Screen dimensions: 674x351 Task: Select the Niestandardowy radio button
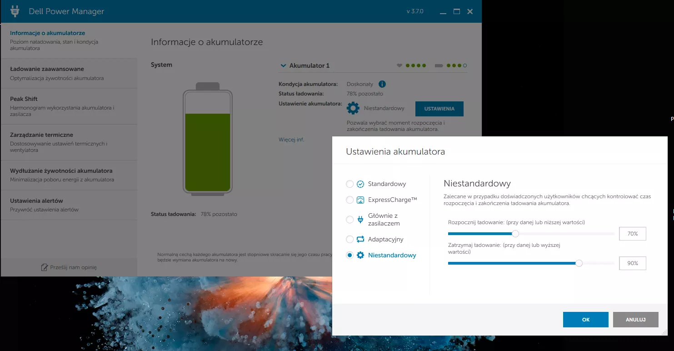click(x=349, y=255)
